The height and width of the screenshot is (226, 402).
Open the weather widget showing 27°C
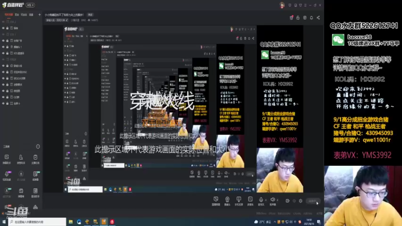point(262,222)
